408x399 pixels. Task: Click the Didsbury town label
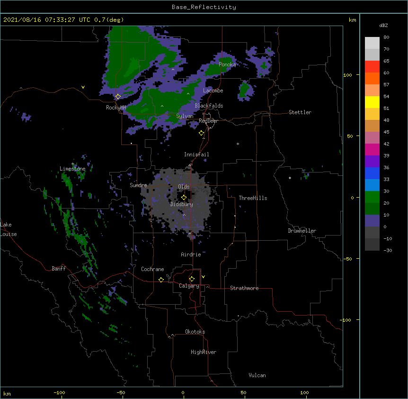click(x=182, y=204)
